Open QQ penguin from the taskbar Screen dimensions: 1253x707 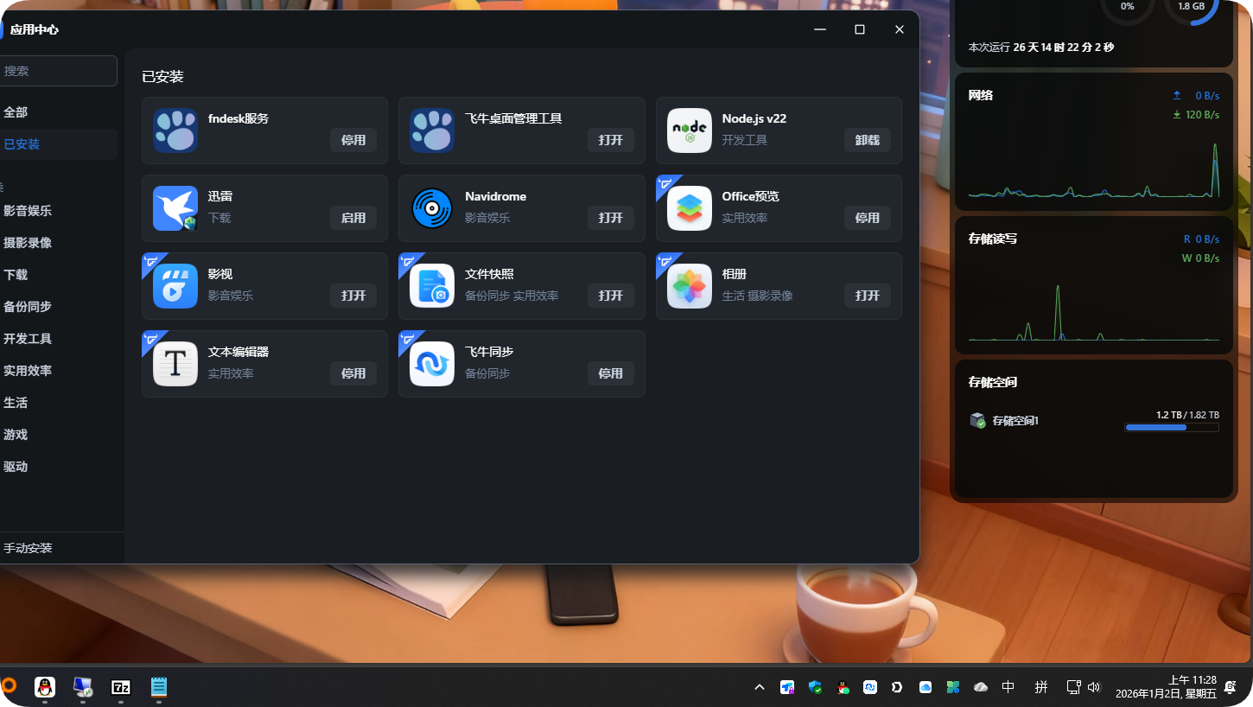(x=45, y=687)
